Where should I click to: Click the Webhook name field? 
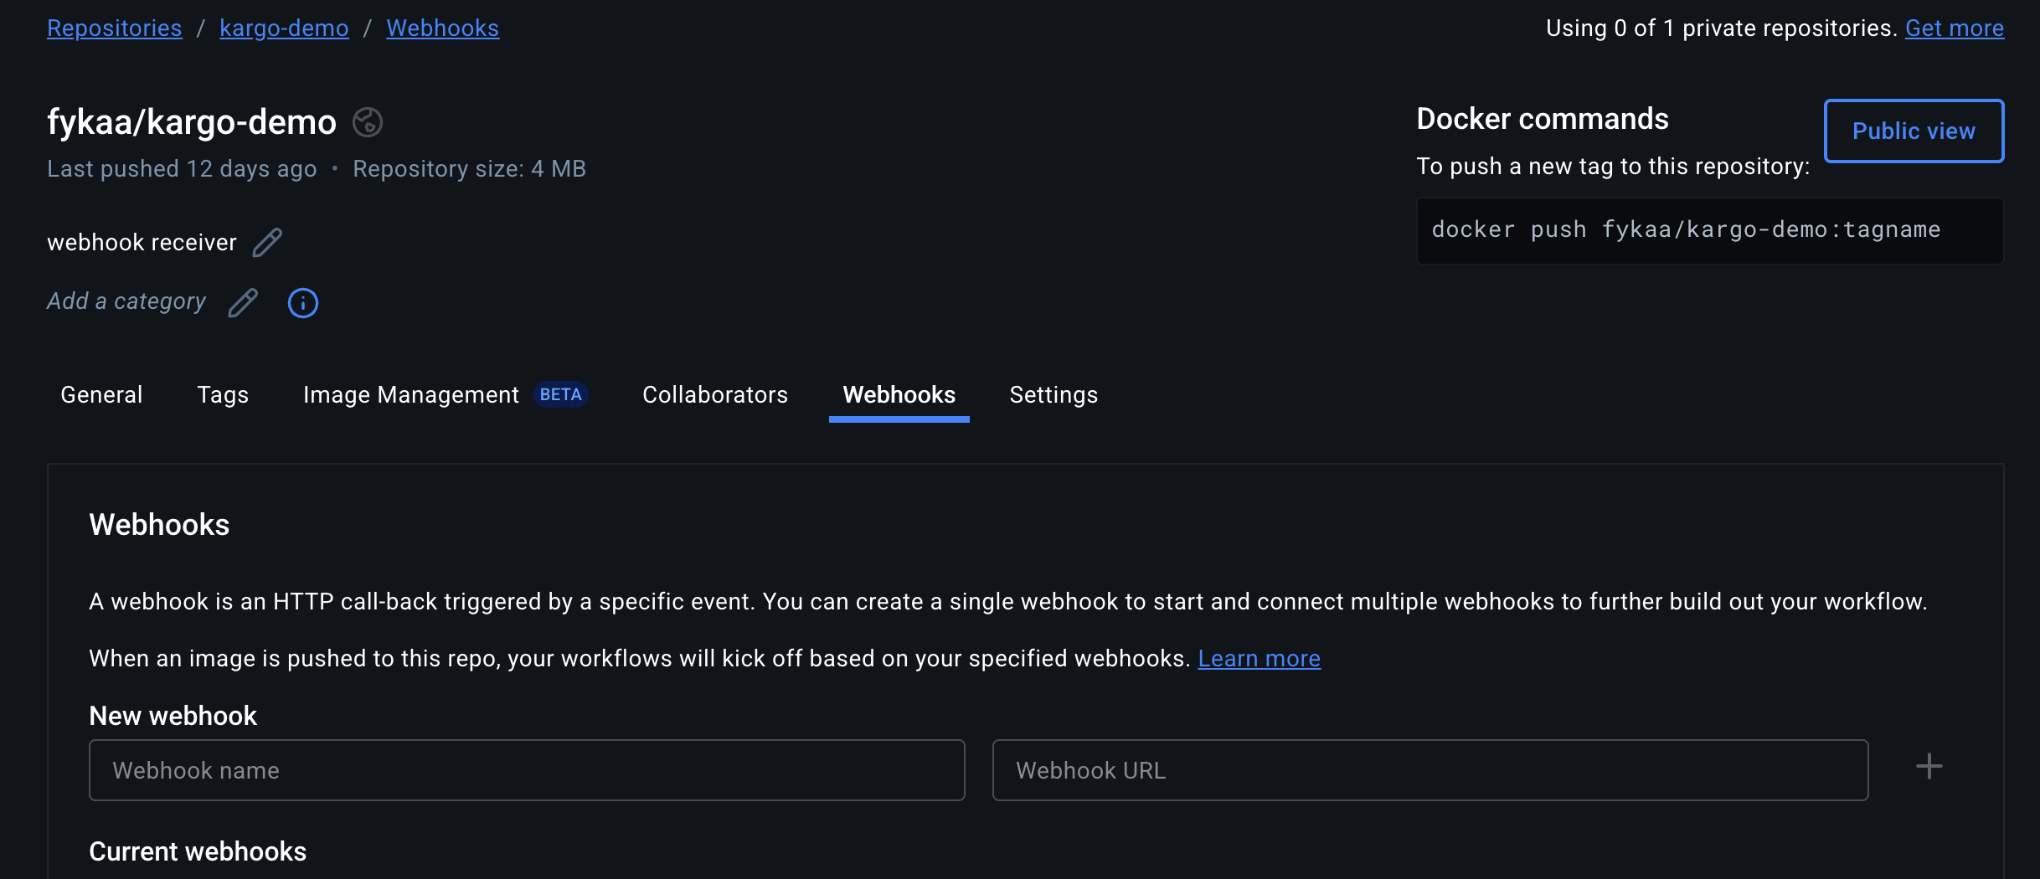click(526, 769)
